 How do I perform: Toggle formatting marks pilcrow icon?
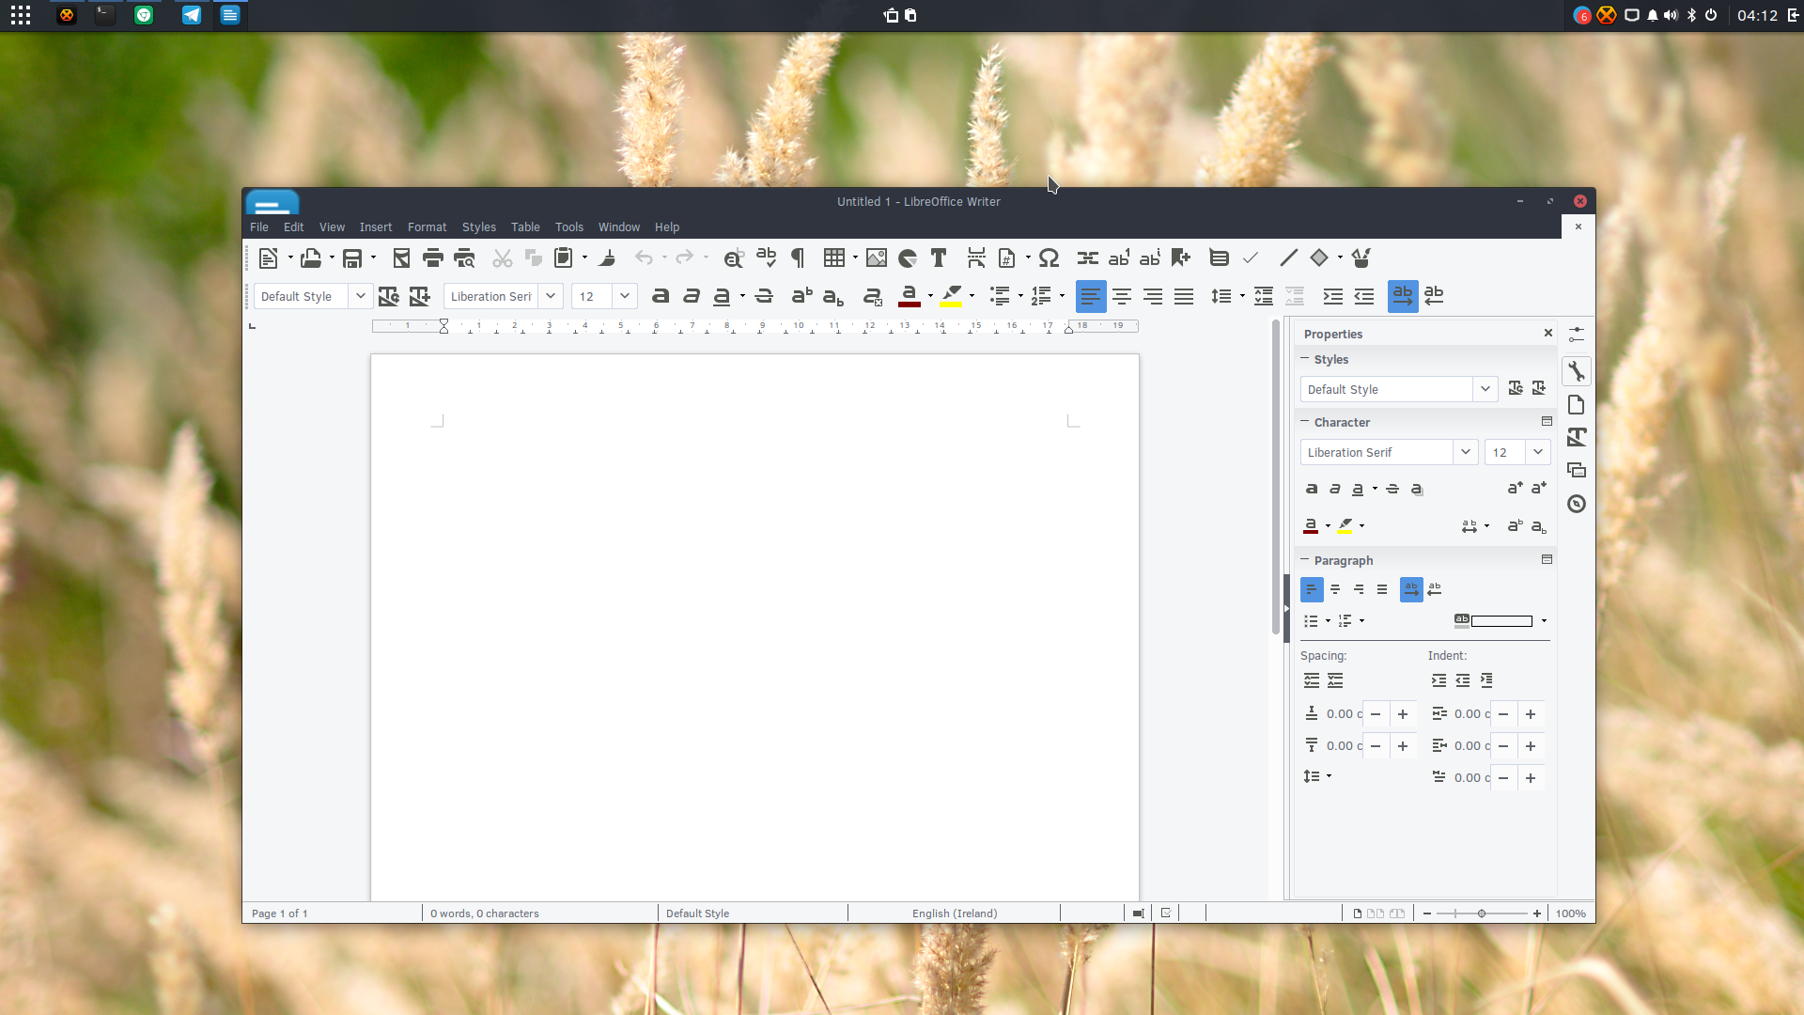(798, 258)
